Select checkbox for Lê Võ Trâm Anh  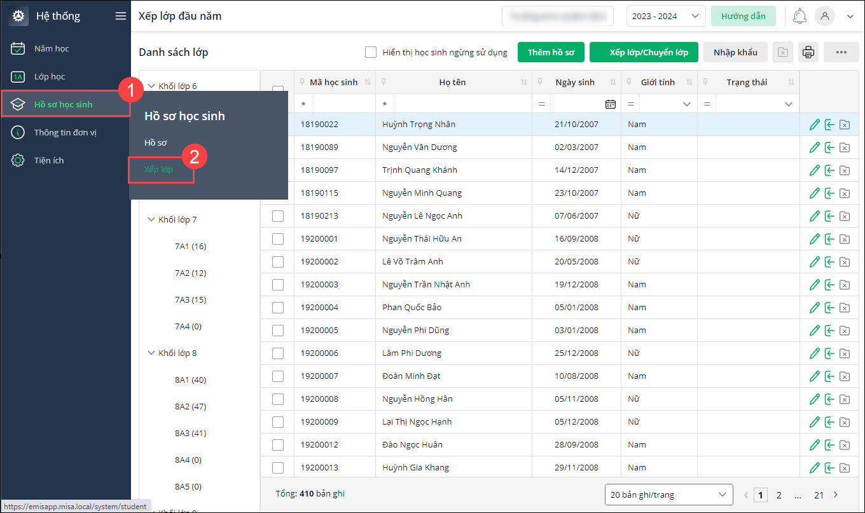[x=278, y=262]
